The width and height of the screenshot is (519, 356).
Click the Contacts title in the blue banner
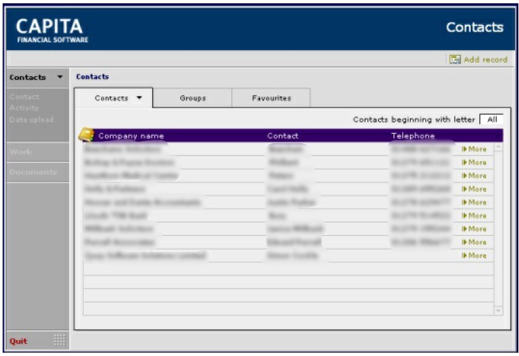pos(475,27)
